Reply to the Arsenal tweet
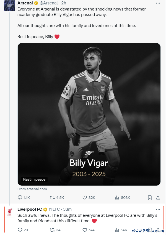The image size is (166, 235). tap(20, 197)
